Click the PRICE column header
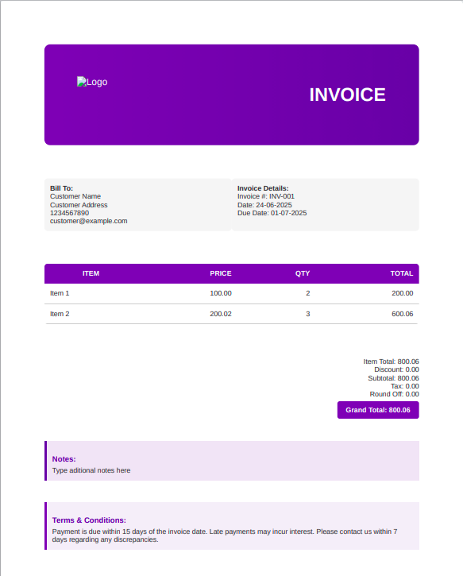The width and height of the screenshot is (463, 576). pos(220,273)
